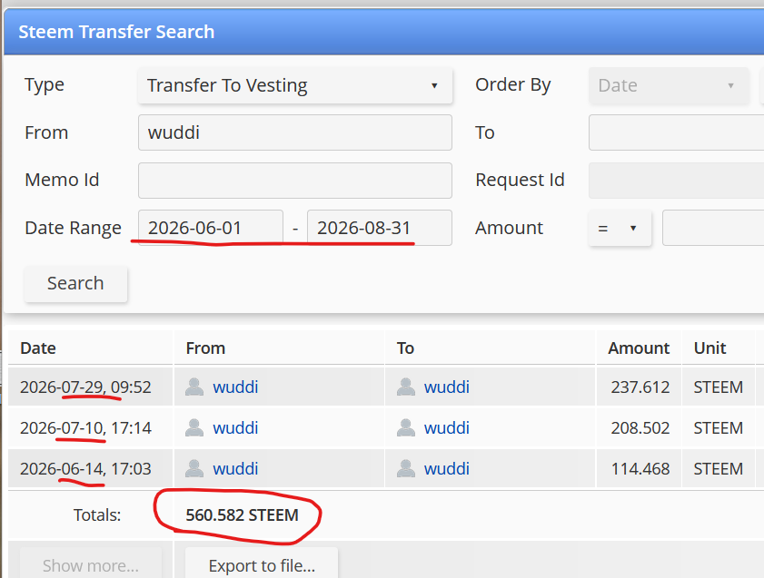Open the To wuddi link in 2026-07-29 row

446,387
